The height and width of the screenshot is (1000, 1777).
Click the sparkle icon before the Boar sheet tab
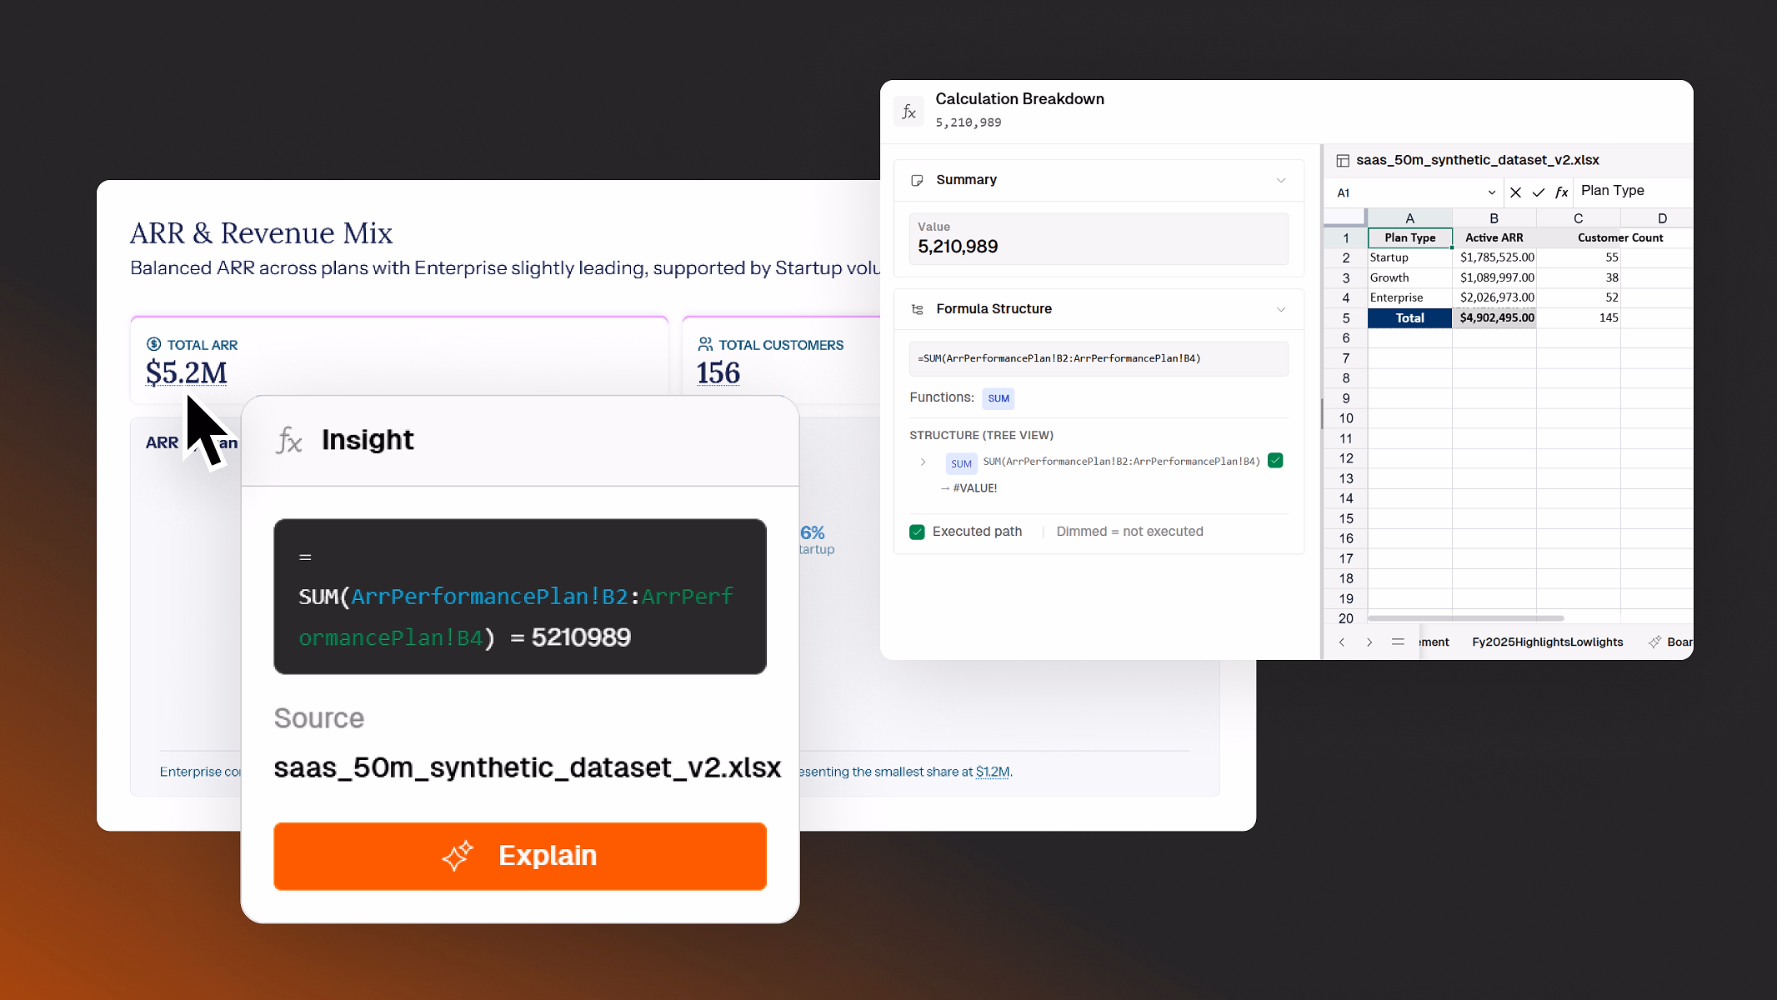click(1654, 642)
